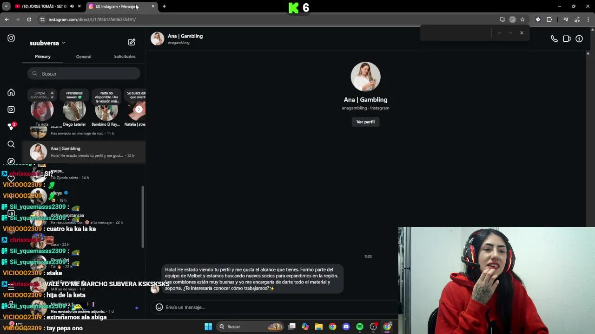Image resolution: width=595 pixels, height=334 pixels.
Task: Open Messages icon with red badge
Action: pos(11,126)
